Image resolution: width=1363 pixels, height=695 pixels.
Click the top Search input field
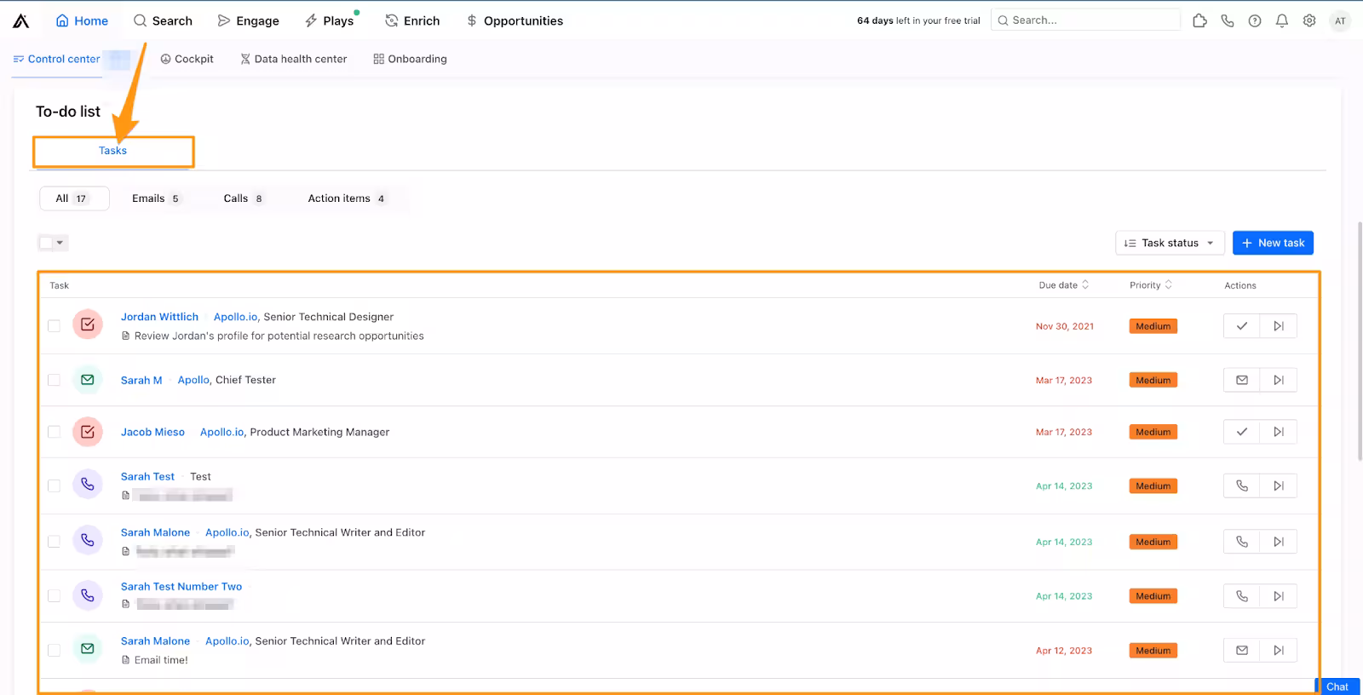tap(1090, 20)
